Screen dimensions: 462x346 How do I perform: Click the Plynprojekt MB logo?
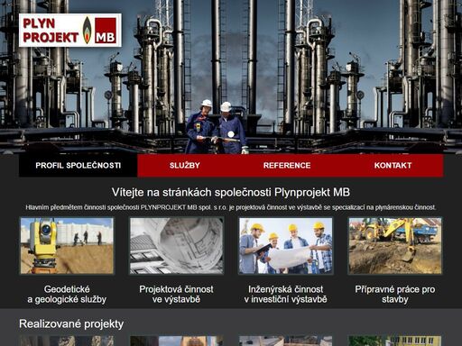(x=70, y=30)
